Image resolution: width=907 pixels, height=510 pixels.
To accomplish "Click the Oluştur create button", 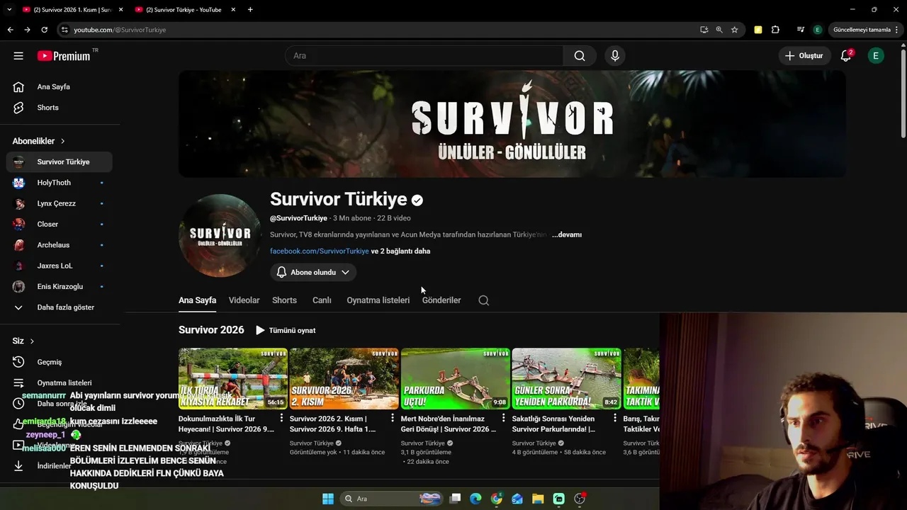I will [804, 56].
